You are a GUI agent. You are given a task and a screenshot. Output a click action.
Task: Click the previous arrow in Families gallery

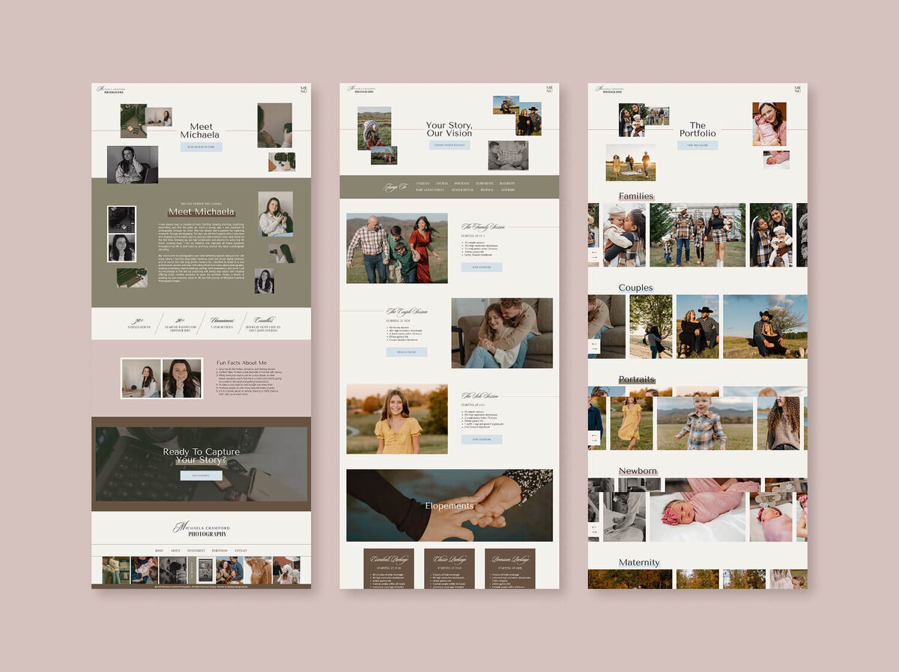pos(594,253)
